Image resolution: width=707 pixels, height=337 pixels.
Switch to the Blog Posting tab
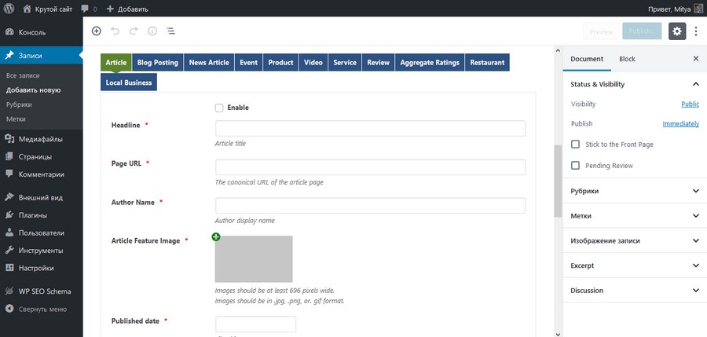158,63
